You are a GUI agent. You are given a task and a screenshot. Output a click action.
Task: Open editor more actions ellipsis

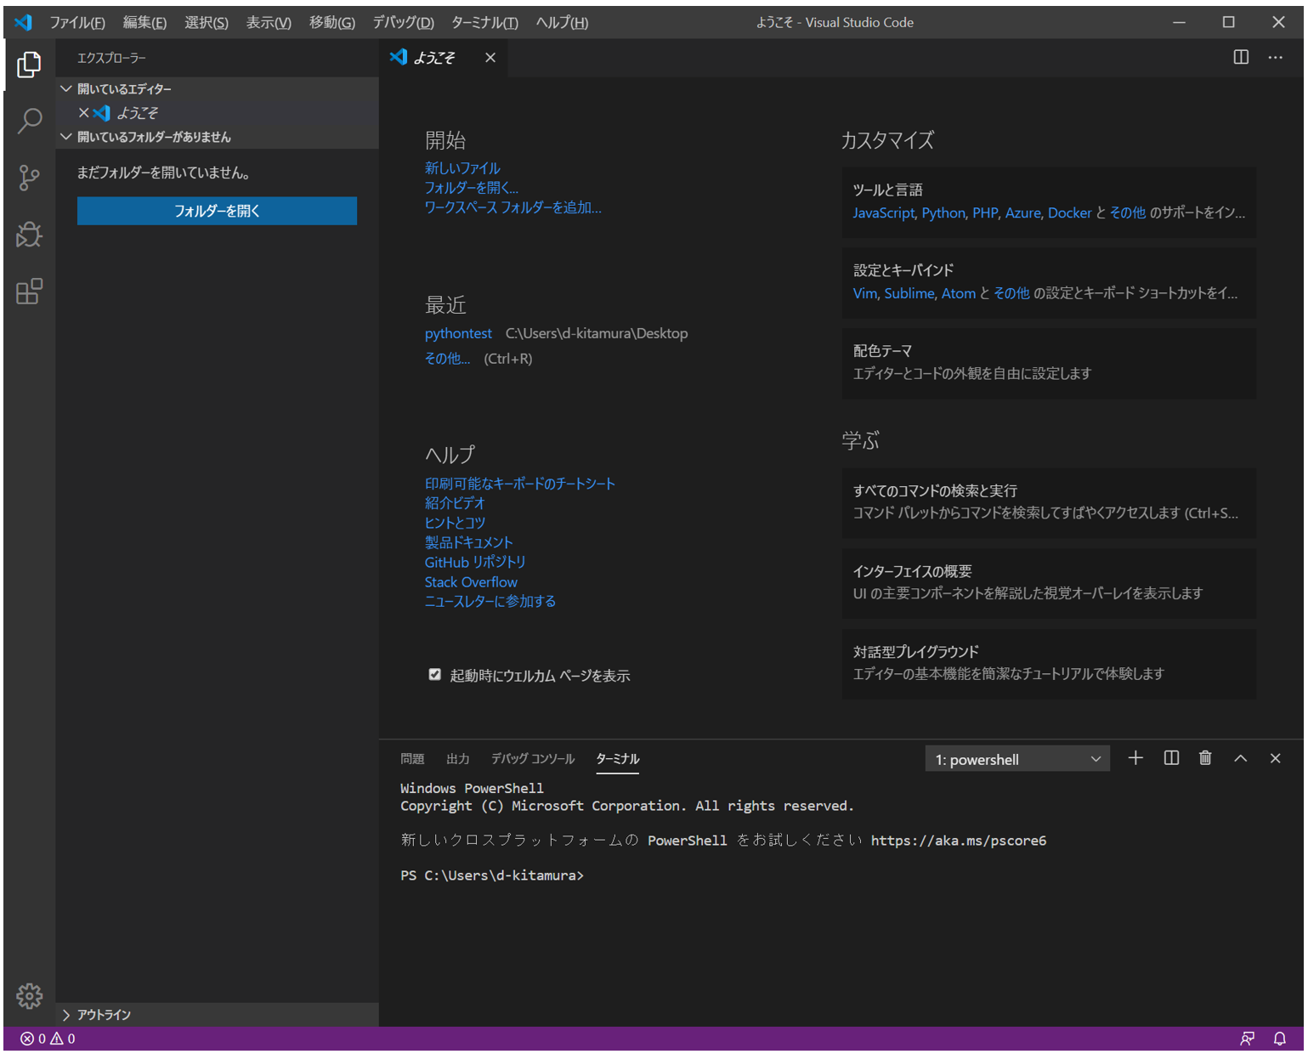[x=1276, y=57]
